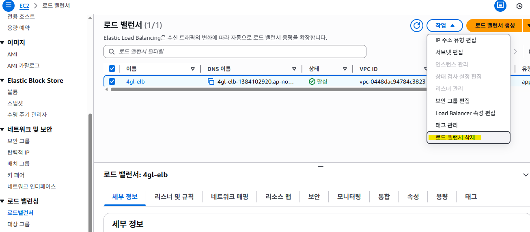Click the 로드 밸런서 필터링 search field

[x=235, y=52]
